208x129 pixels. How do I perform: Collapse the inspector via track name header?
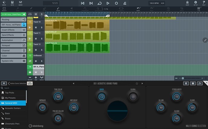click(x=13, y=14)
